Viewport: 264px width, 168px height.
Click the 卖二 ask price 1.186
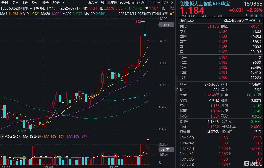223,47
